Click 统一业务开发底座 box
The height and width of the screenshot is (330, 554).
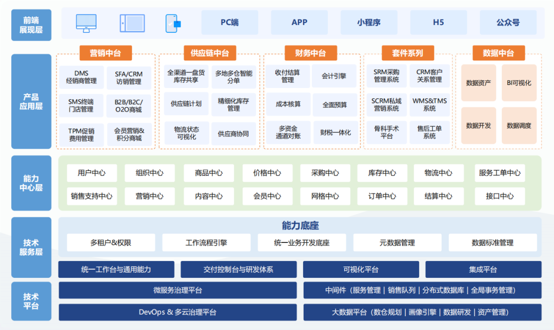pyautogui.click(x=302, y=243)
